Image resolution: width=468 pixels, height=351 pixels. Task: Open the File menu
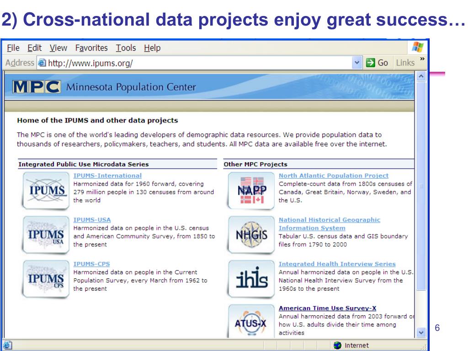(13, 48)
